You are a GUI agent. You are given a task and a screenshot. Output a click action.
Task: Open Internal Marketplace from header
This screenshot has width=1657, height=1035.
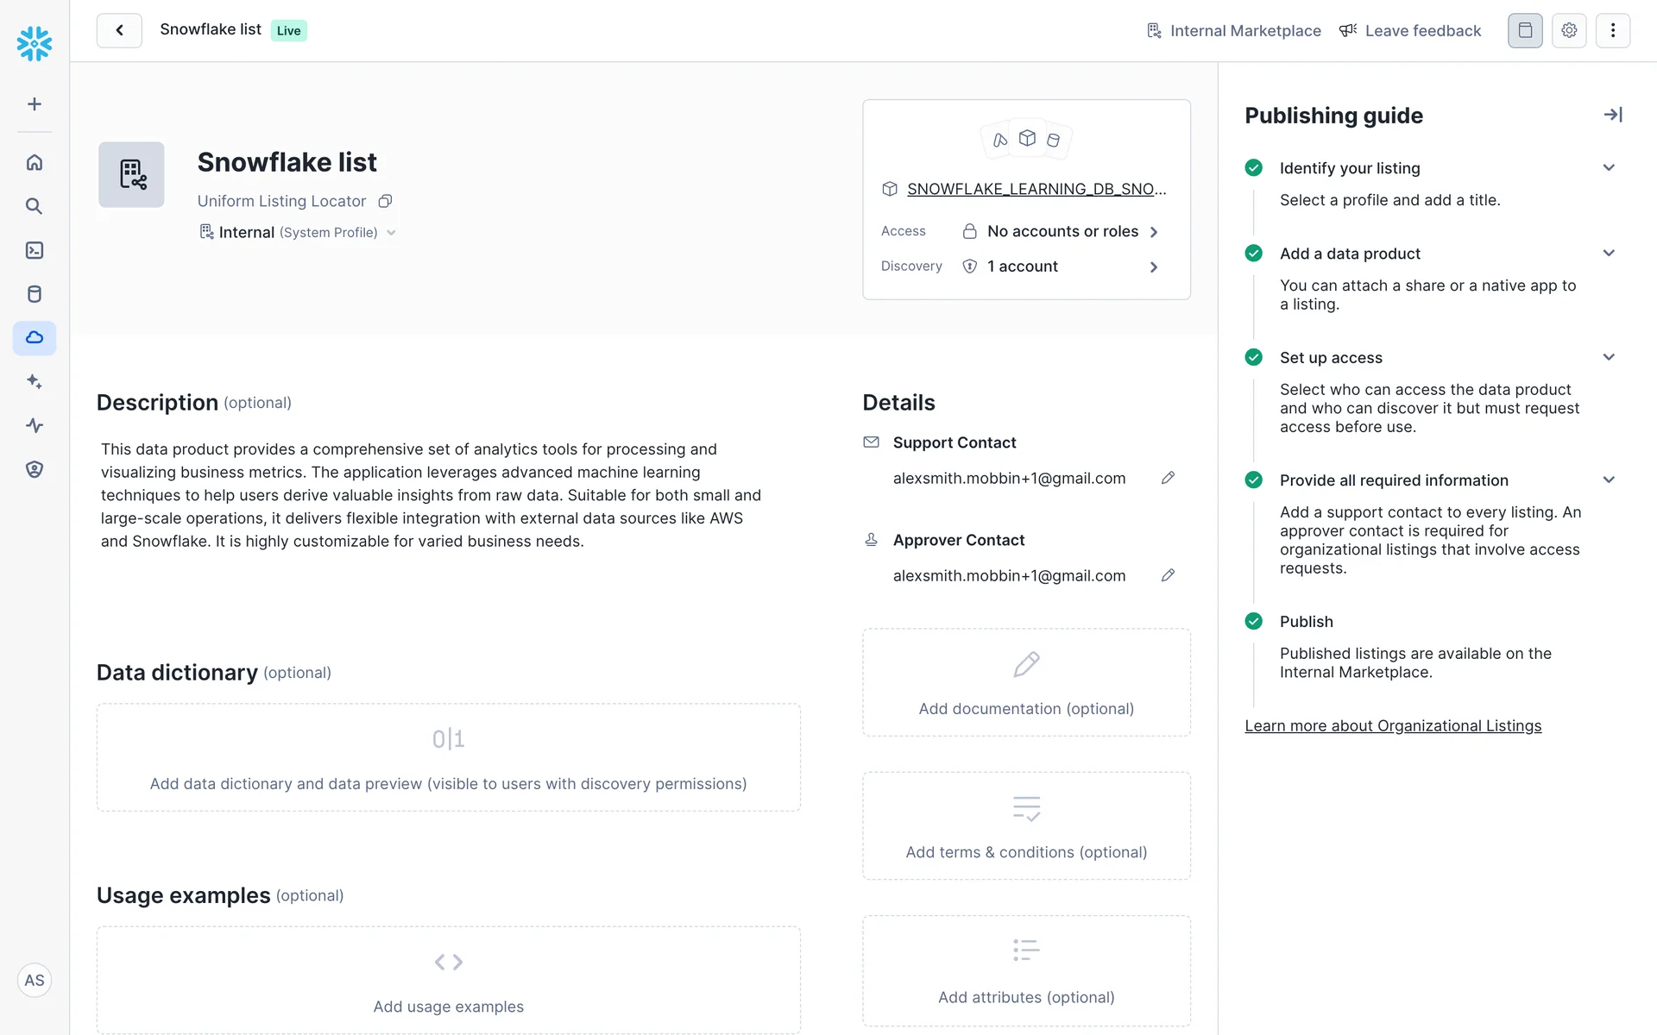click(x=1234, y=31)
